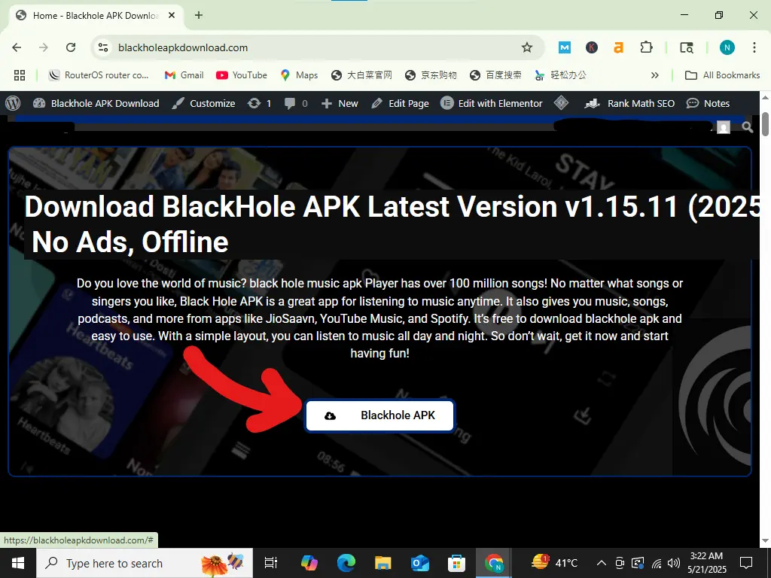Open the Windows Start menu

click(18, 563)
